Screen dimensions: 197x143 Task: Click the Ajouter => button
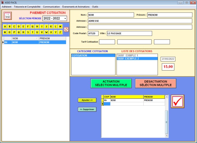(87, 100)
